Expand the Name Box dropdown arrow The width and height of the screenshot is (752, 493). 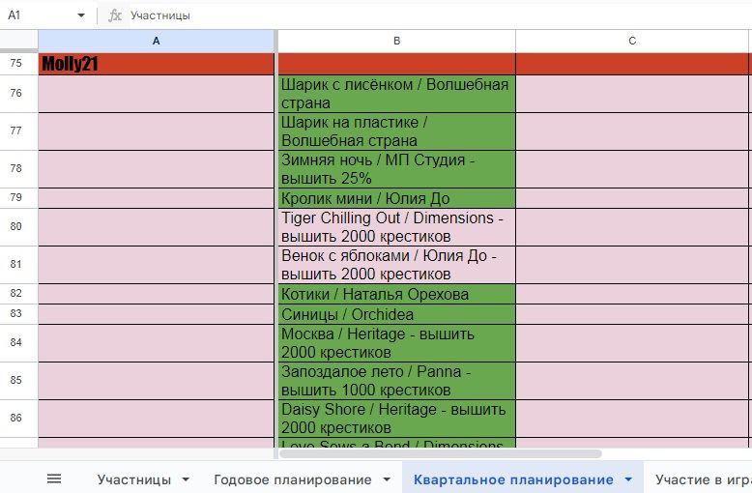pos(81,15)
